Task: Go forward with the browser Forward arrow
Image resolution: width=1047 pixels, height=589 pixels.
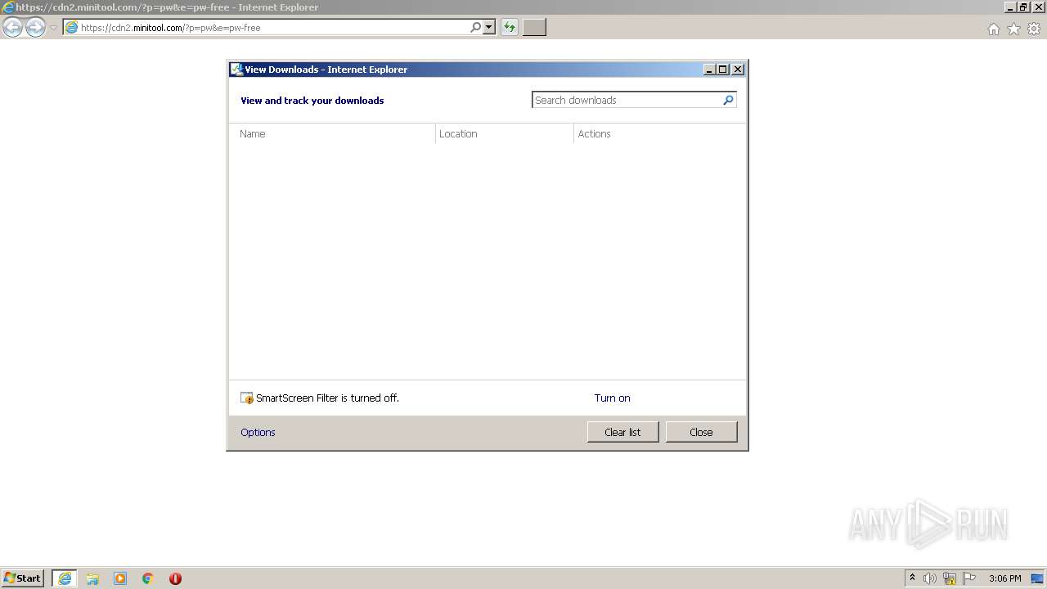Action: 35,28
